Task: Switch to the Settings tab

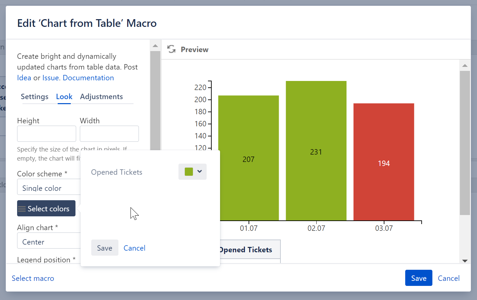Action: 35,97
